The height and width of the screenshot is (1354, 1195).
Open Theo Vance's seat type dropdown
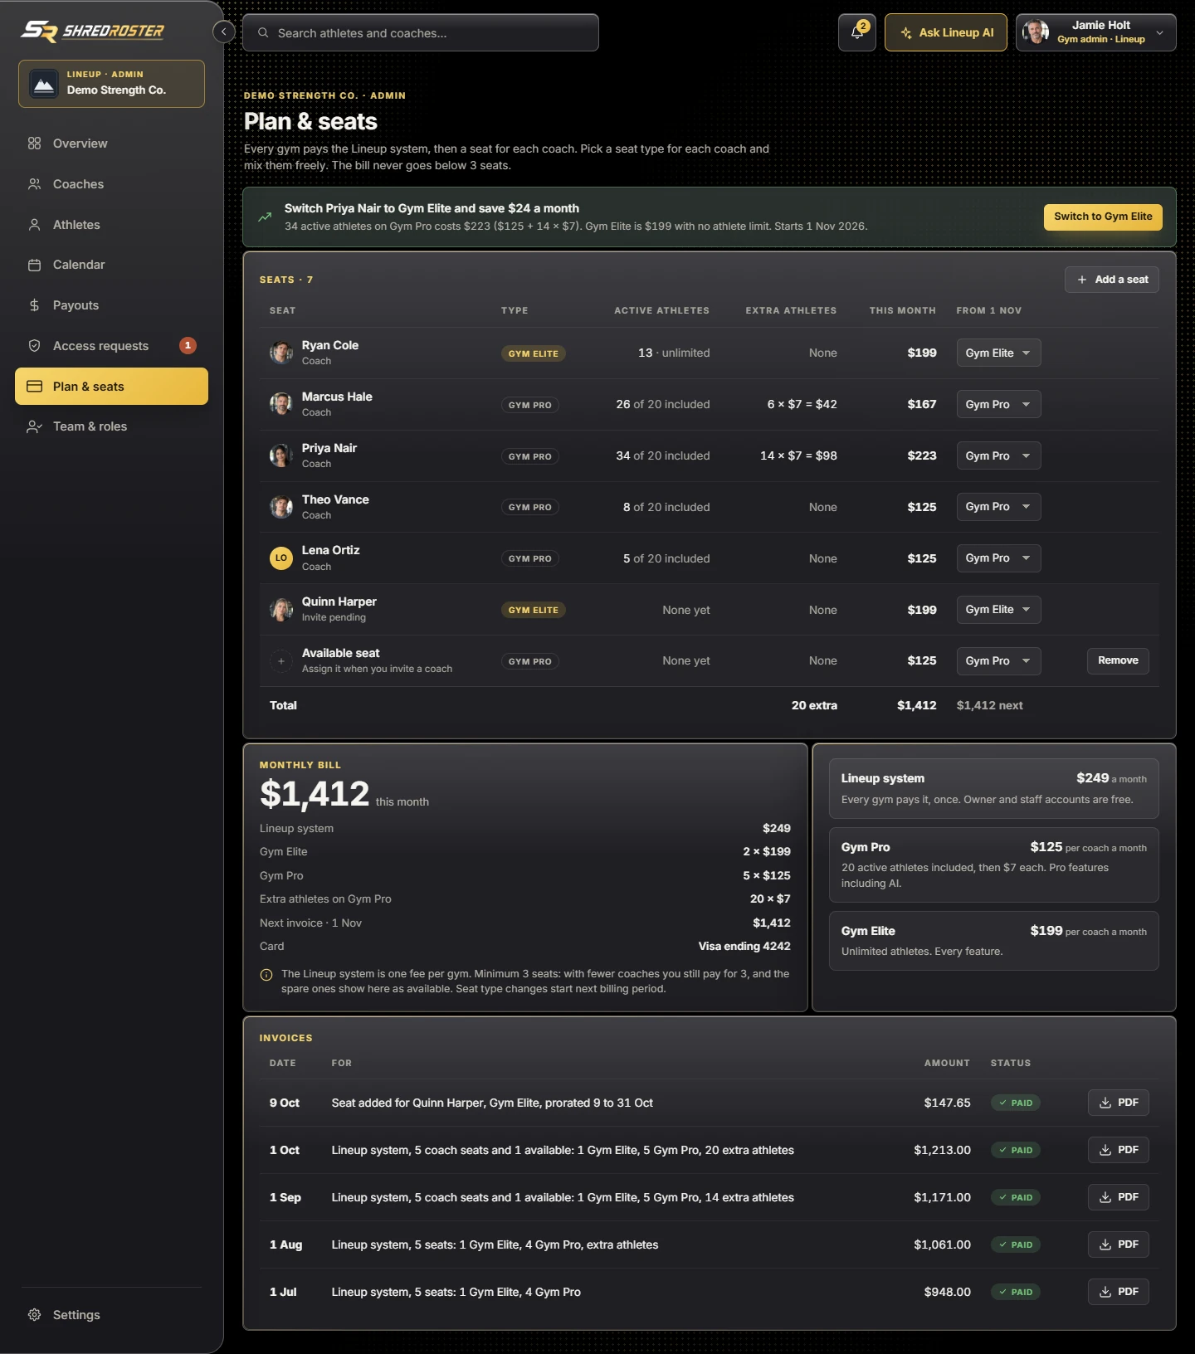click(998, 507)
